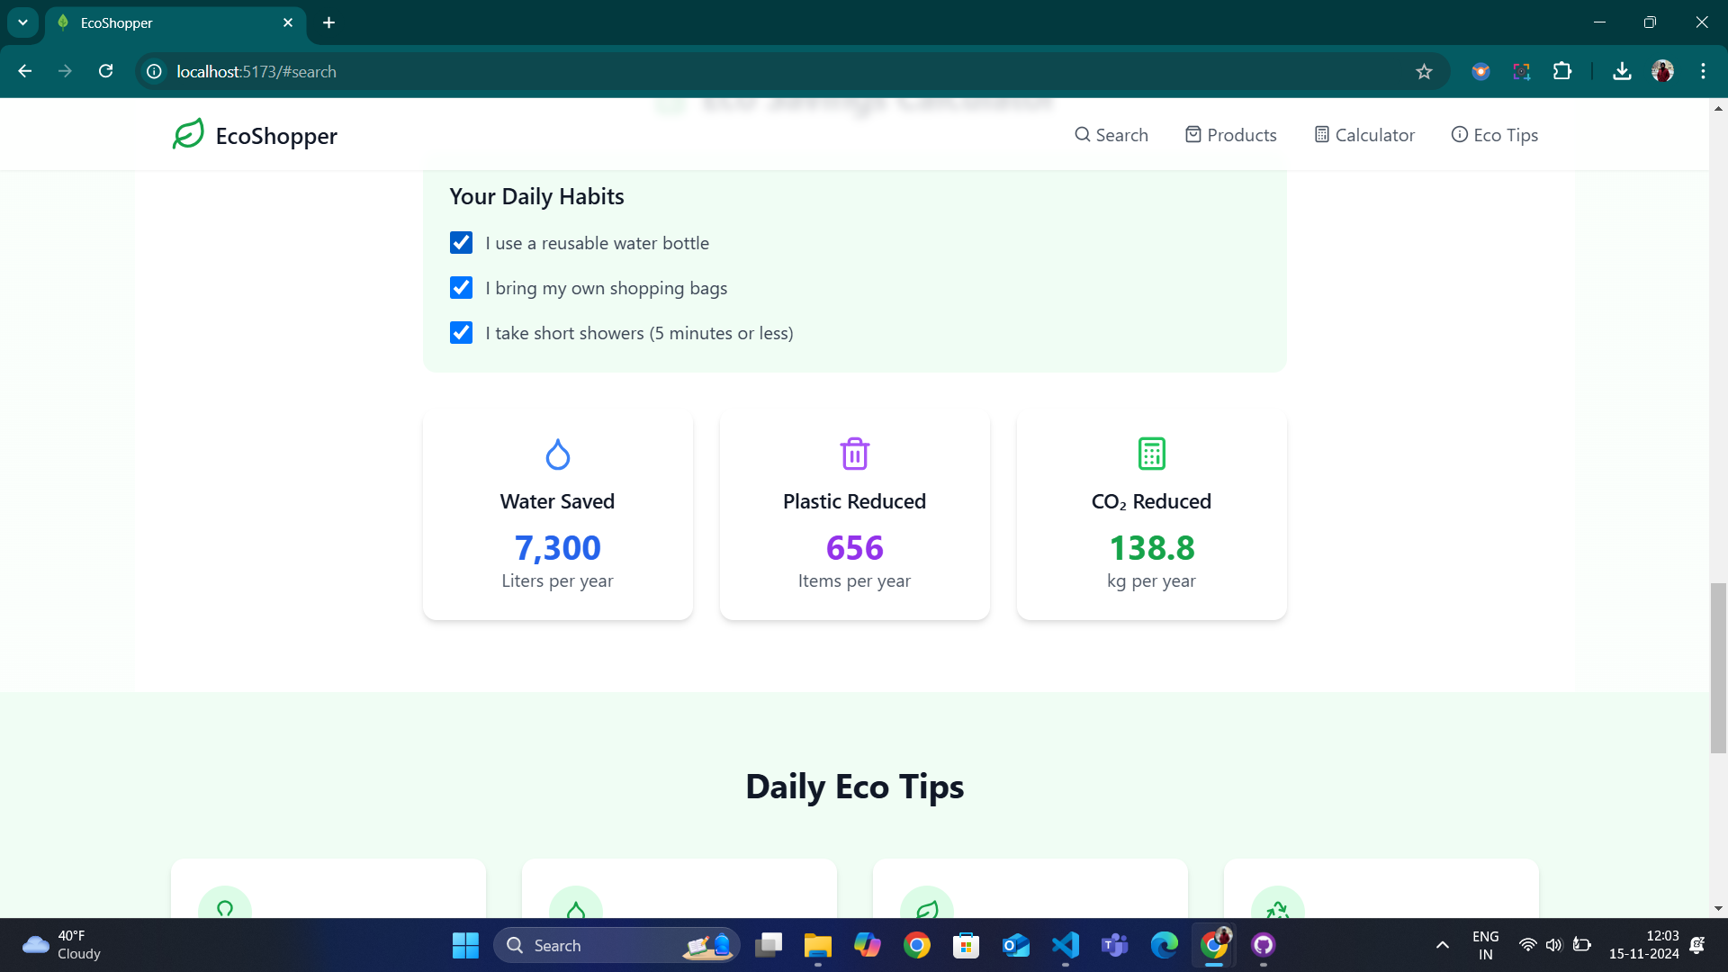Bookmark this page with the star icon
The width and height of the screenshot is (1728, 972).
coord(1424,72)
